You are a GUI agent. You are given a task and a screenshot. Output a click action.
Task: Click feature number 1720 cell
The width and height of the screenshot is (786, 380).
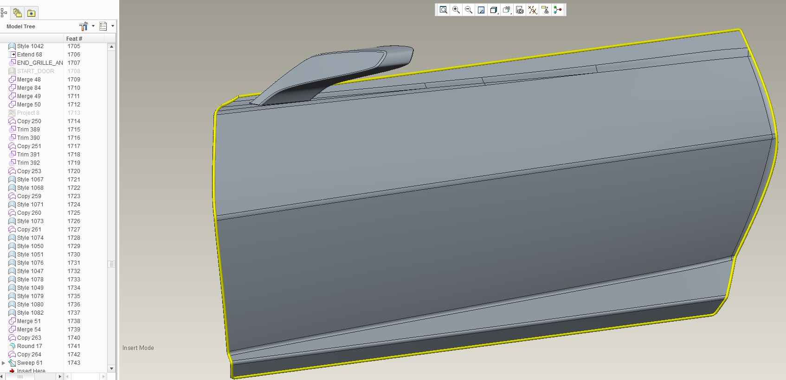[x=74, y=171]
